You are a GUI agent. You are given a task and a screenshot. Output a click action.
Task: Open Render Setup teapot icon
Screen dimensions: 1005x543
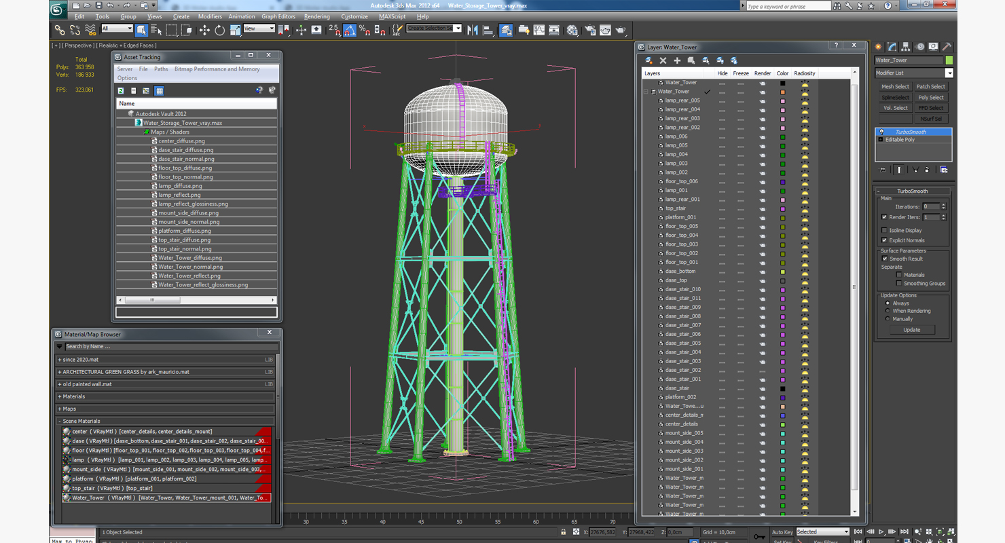pyautogui.click(x=589, y=31)
